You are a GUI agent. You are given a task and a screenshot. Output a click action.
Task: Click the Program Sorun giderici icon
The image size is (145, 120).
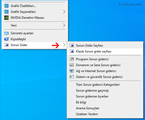72,59
